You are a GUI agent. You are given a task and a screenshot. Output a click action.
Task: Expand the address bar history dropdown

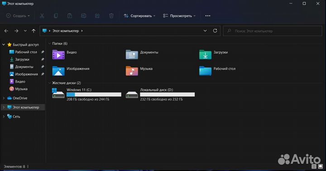(205, 31)
